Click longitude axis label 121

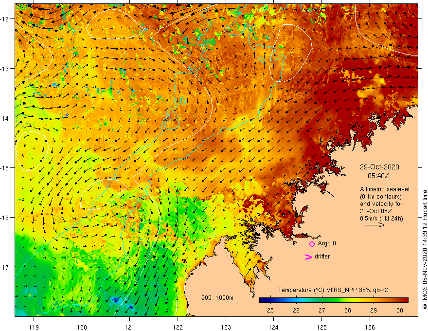coord(130,327)
